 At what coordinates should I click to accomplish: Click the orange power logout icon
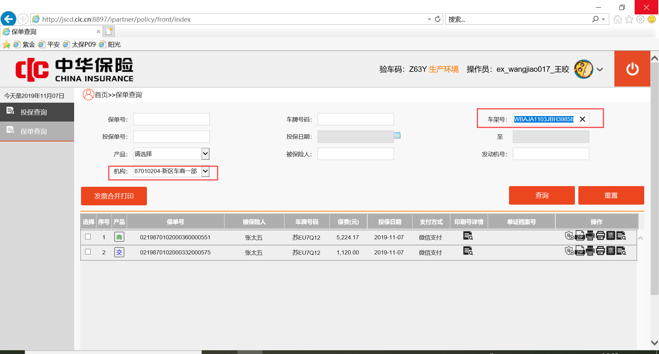coord(632,69)
